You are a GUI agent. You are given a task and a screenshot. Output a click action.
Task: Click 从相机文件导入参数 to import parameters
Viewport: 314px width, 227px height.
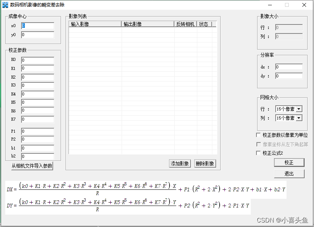coord(32,166)
